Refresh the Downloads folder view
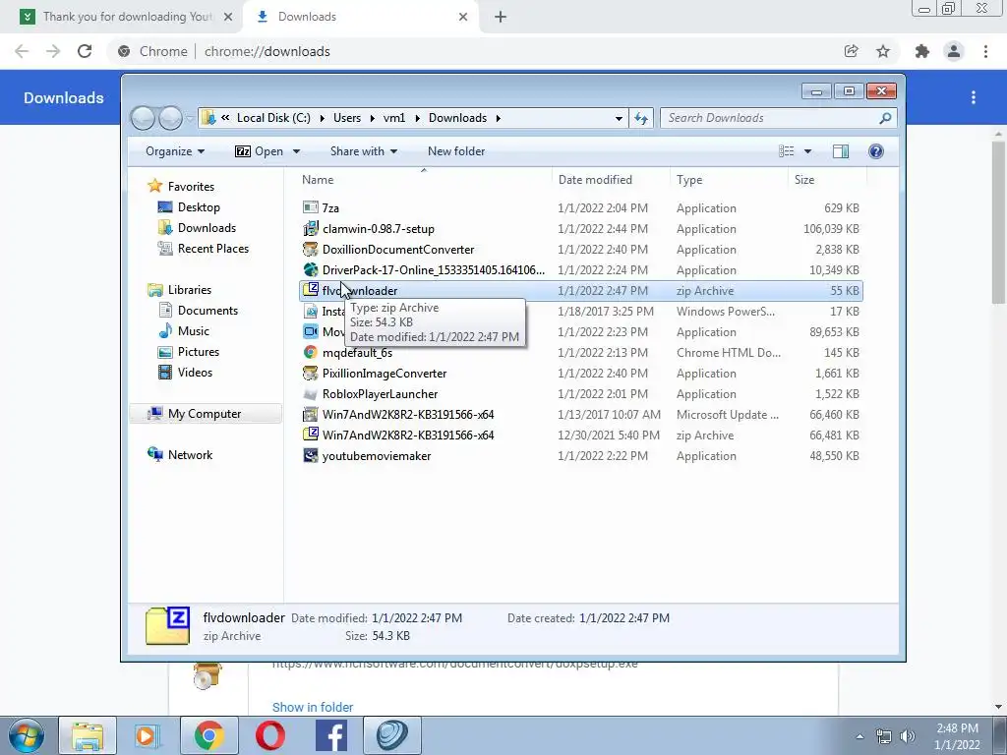 tap(641, 118)
